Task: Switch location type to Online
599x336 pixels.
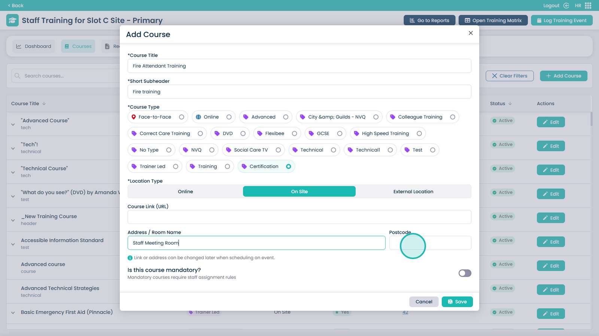Action: point(185,192)
